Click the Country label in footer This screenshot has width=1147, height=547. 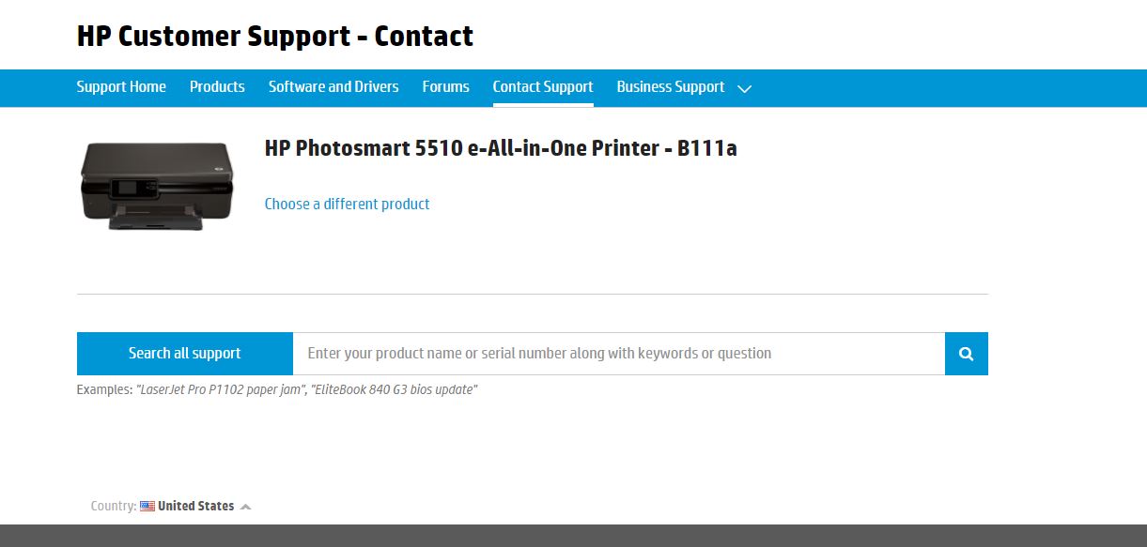[114, 506]
